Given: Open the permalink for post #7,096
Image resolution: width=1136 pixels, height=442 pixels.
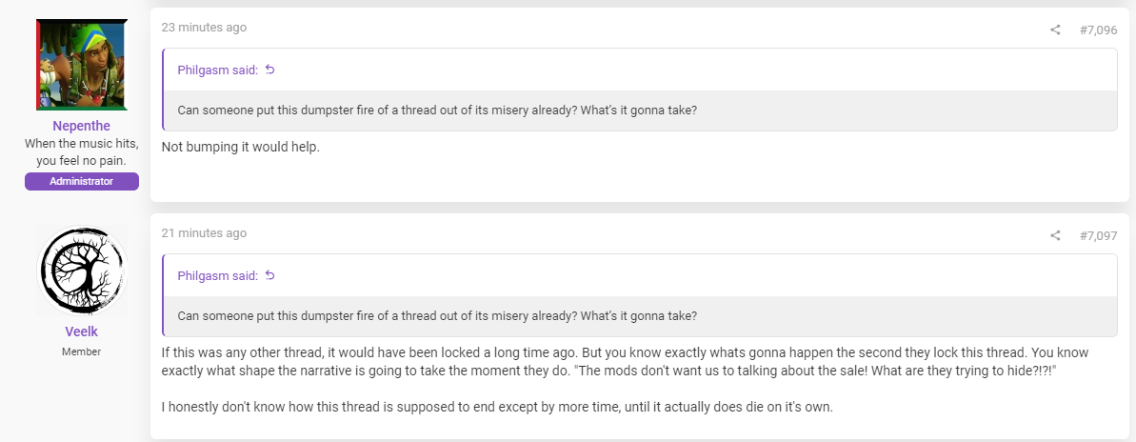Looking at the screenshot, I should point(1098,30).
